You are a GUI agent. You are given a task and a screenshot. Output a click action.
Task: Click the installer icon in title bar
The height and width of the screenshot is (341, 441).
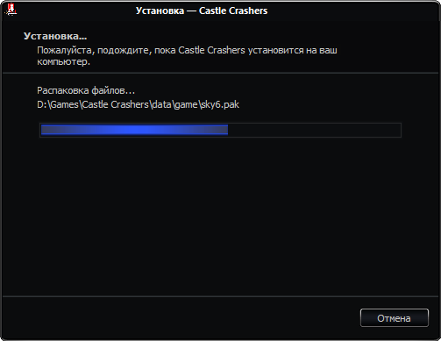[11, 10]
